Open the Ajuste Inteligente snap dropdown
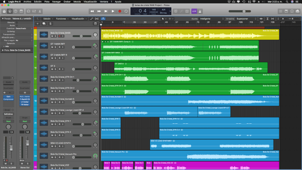Image resolution: width=302 pixels, height=170 pixels. click(212, 19)
